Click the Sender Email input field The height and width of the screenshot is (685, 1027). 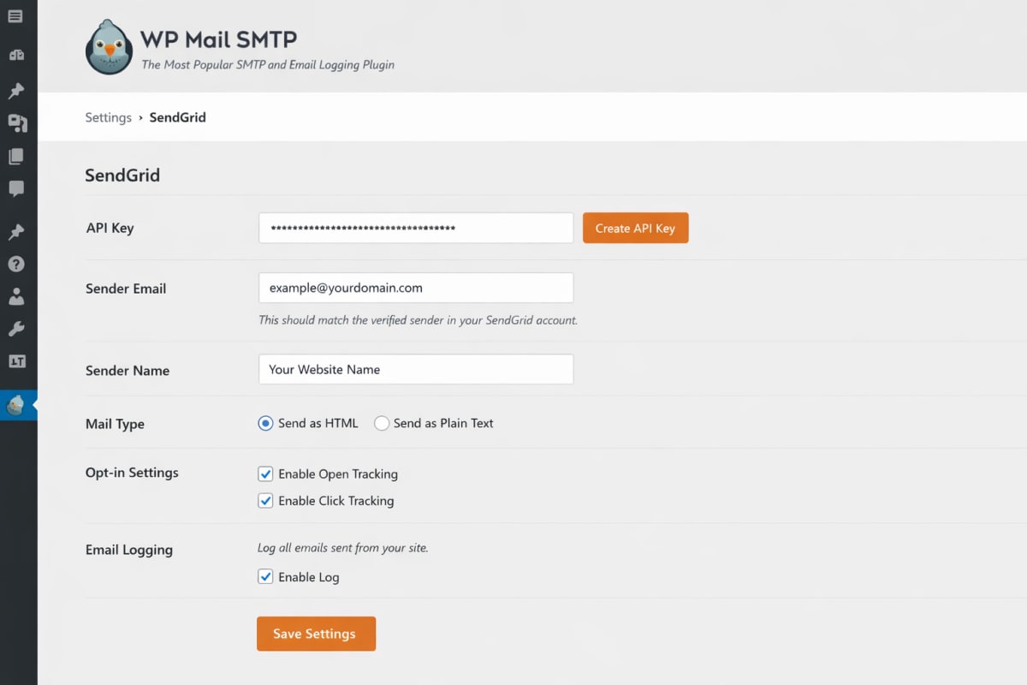point(416,288)
